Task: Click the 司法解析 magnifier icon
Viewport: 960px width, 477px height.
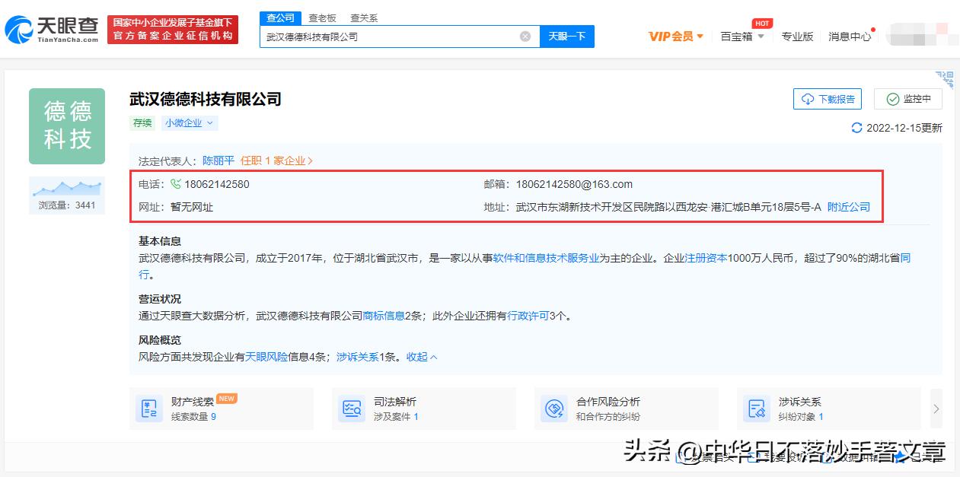Action: (351, 408)
